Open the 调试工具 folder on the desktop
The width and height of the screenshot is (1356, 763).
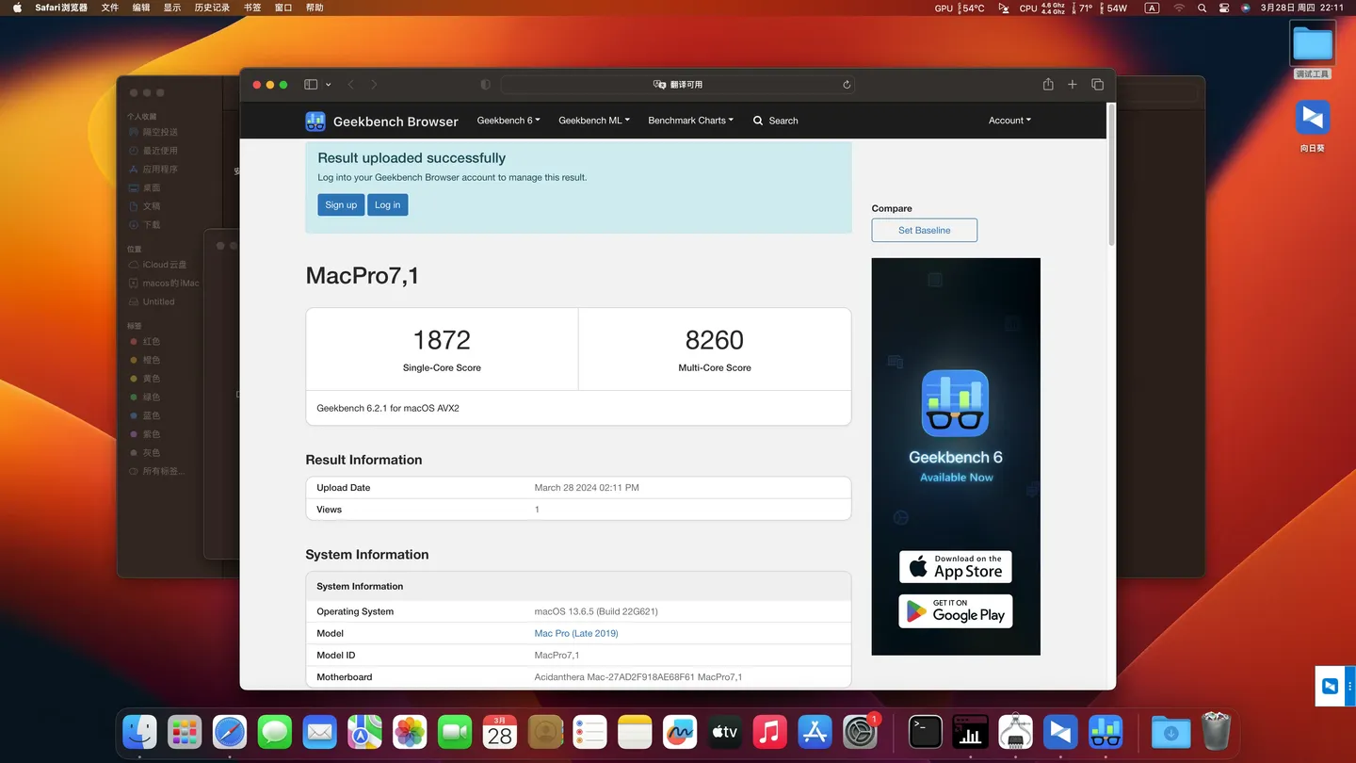[1312, 42]
